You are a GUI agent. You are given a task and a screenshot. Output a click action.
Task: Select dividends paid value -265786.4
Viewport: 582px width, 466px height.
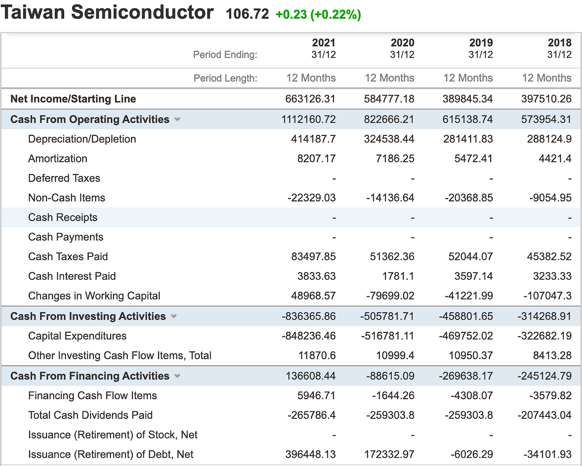click(312, 415)
